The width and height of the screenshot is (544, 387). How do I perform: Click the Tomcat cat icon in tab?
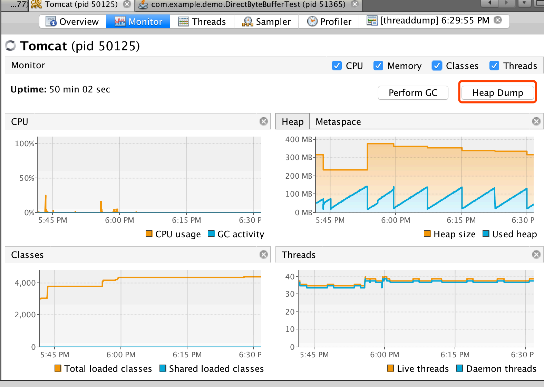[36, 4]
